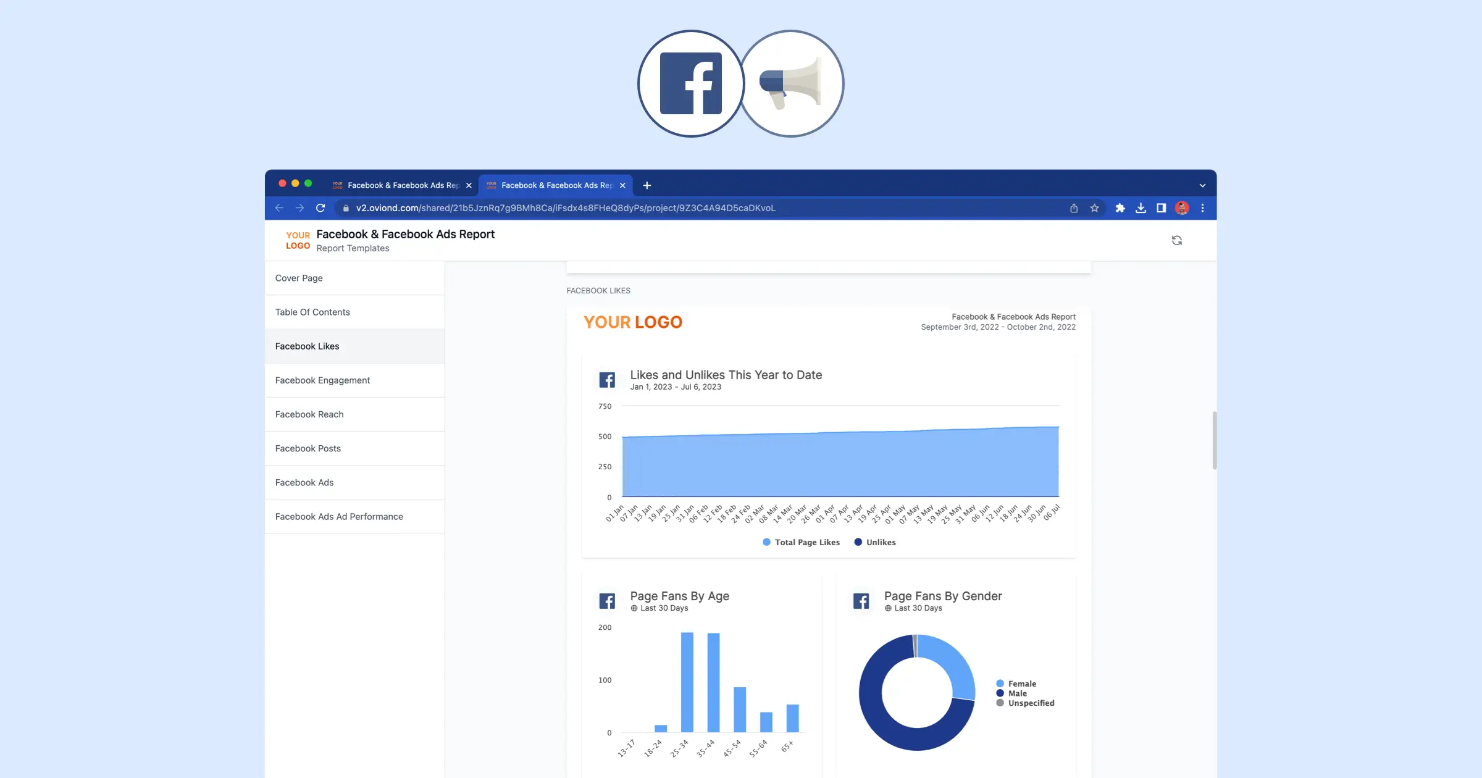The width and height of the screenshot is (1482, 778).
Task: Click the Facebook icon on the Page Fans By Gender chart
Action: tap(861, 601)
